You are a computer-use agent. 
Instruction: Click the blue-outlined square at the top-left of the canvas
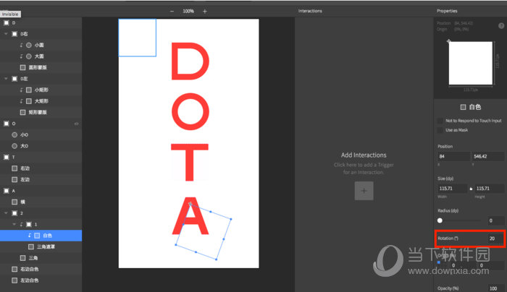(x=138, y=38)
